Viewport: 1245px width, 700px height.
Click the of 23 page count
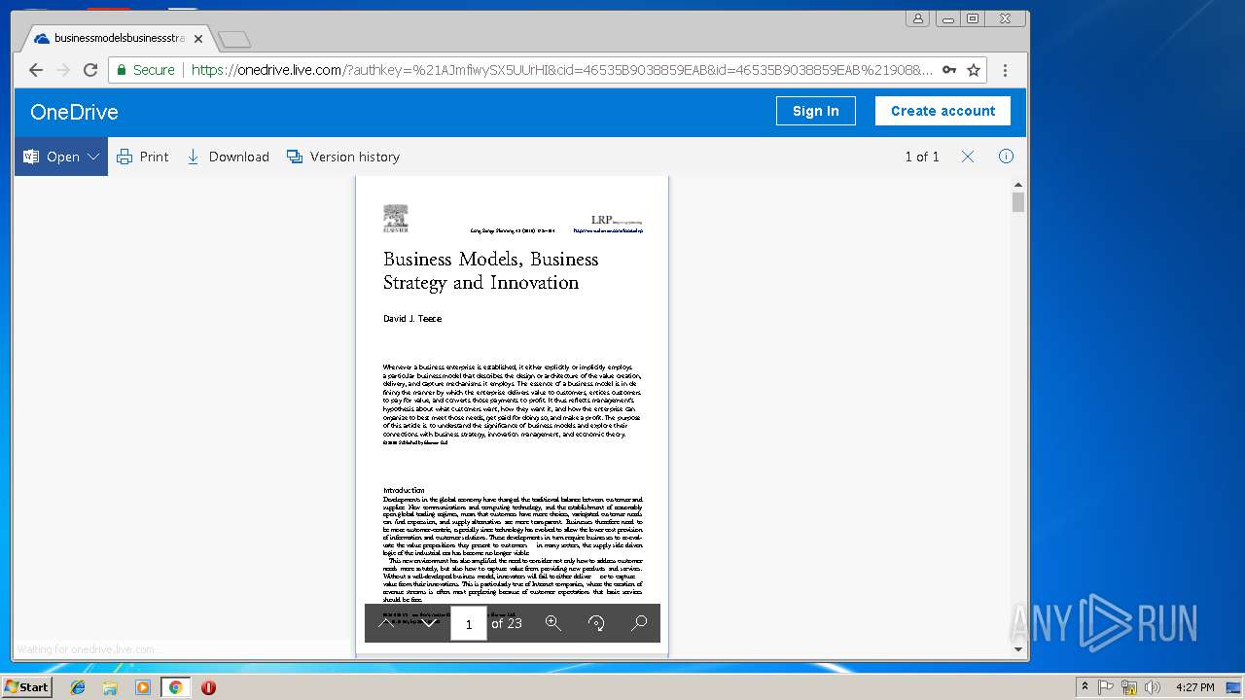tap(507, 623)
